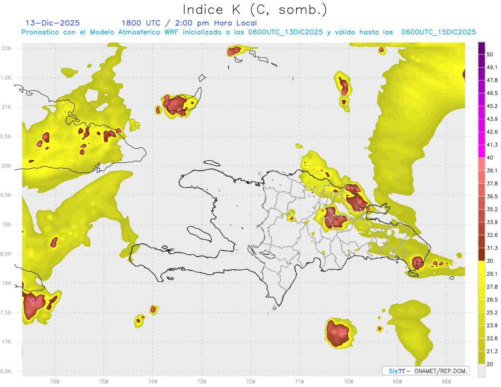Click the legend value "30"
Screen dimensions: 501x387
pyautogui.click(x=490, y=261)
